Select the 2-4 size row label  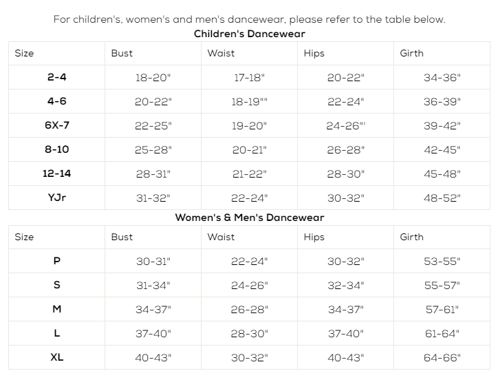click(x=57, y=77)
